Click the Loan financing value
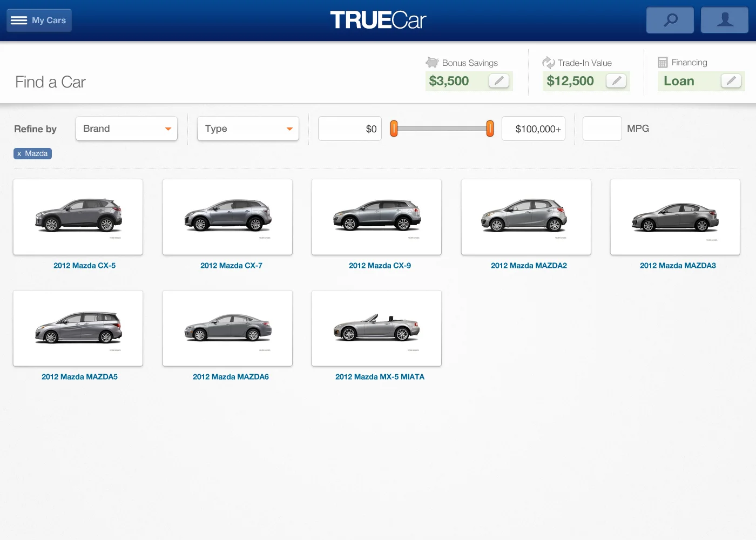 679,81
